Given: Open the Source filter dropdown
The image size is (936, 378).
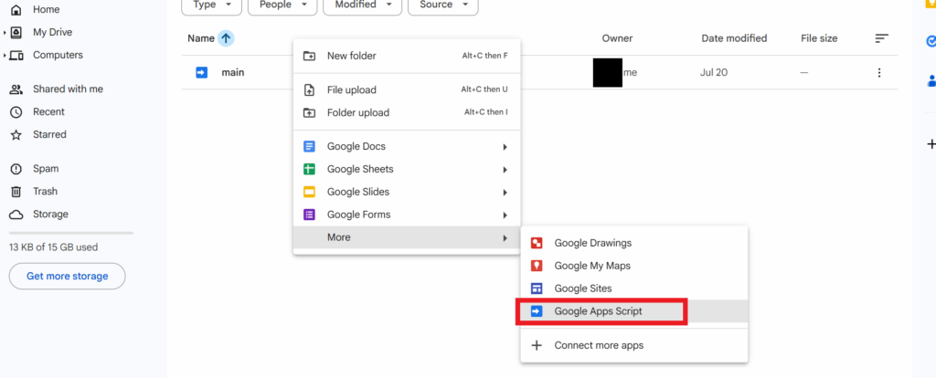Looking at the screenshot, I should [443, 5].
